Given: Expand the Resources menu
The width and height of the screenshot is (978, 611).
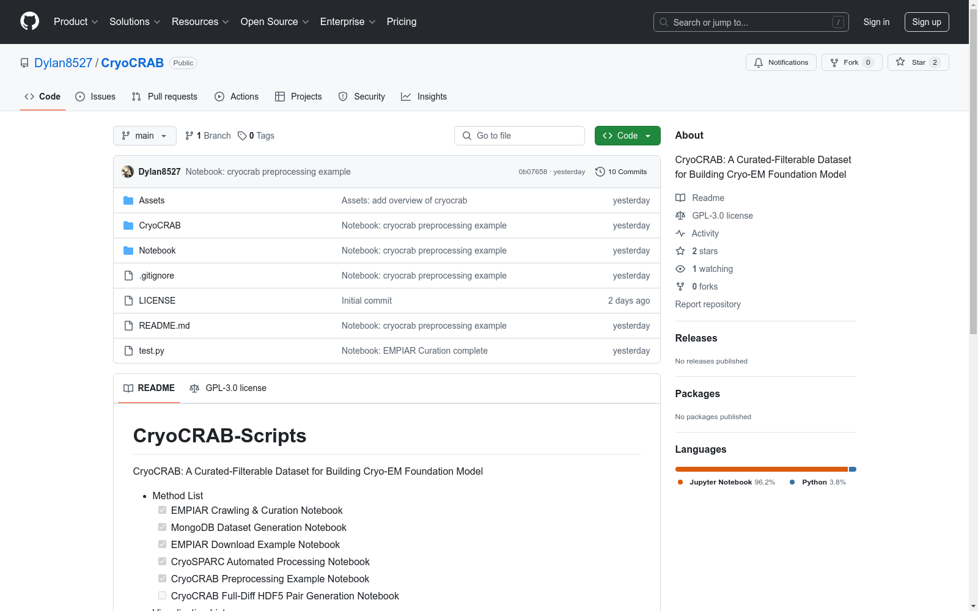Looking at the screenshot, I should 200,22.
